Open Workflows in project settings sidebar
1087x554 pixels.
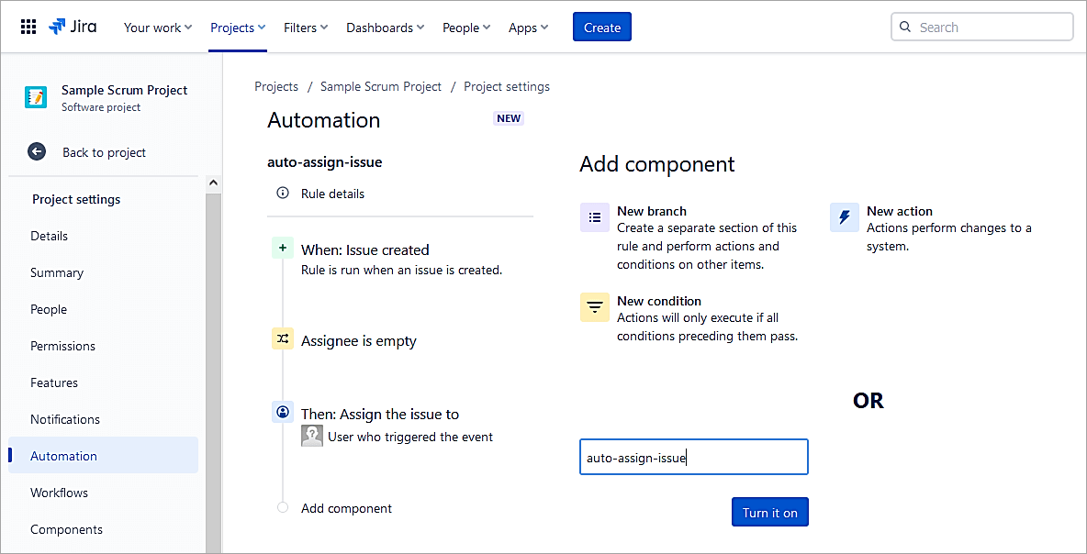pyautogui.click(x=60, y=493)
